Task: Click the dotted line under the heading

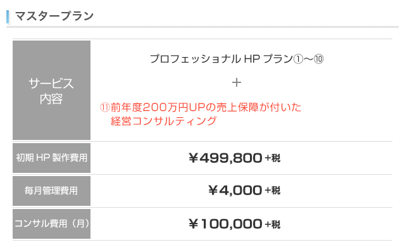Action: pos(202,27)
